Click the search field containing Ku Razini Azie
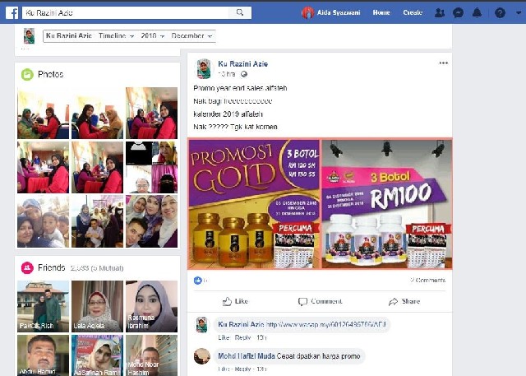Screen dimensions: 526x376 pos(123,12)
